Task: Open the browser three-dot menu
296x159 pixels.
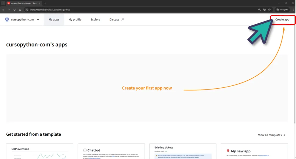Action: (x=293, y=10)
